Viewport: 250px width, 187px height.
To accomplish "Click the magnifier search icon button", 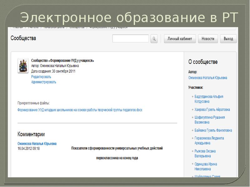I will click(154, 39).
